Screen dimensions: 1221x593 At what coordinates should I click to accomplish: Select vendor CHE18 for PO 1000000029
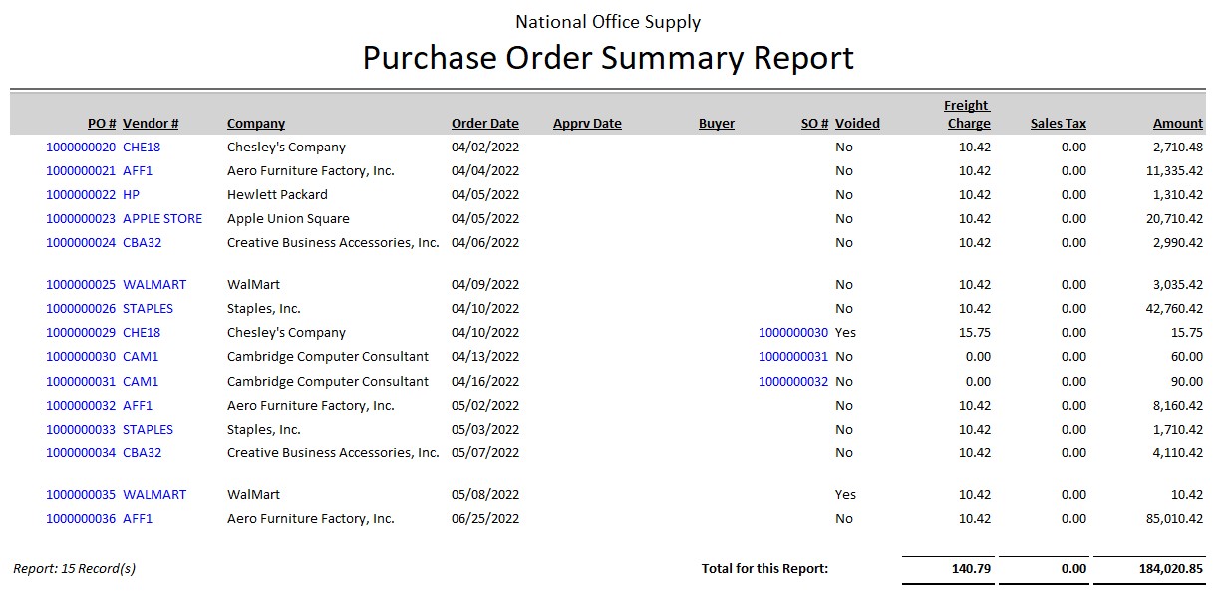(142, 333)
